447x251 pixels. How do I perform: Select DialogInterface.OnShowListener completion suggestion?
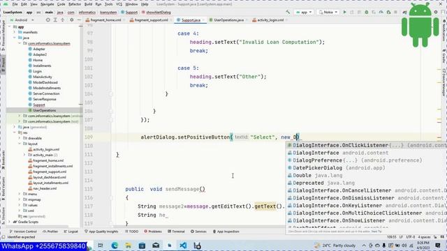pyautogui.click(x=366, y=220)
